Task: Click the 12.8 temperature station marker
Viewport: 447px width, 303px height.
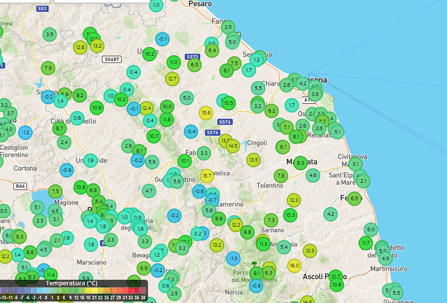Action: (x=80, y=47)
